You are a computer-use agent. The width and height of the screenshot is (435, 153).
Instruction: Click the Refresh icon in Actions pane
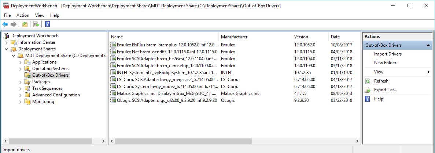pyautogui.click(x=368, y=81)
